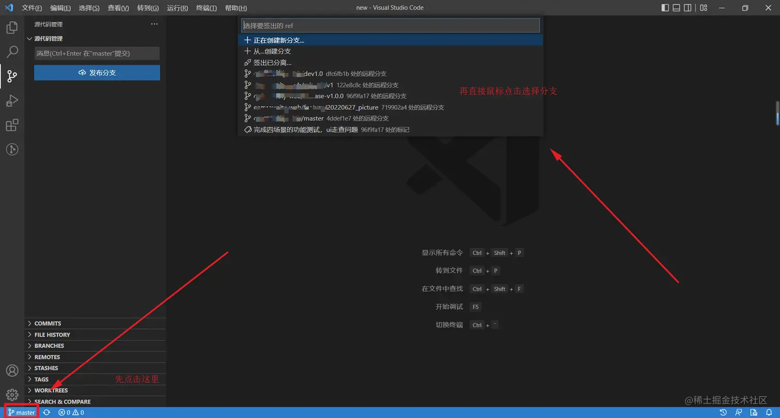The width and height of the screenshot is (780, 418).
Task: Toggle secondary sidebar visibility in title bar
Action: tap(688, 8)
